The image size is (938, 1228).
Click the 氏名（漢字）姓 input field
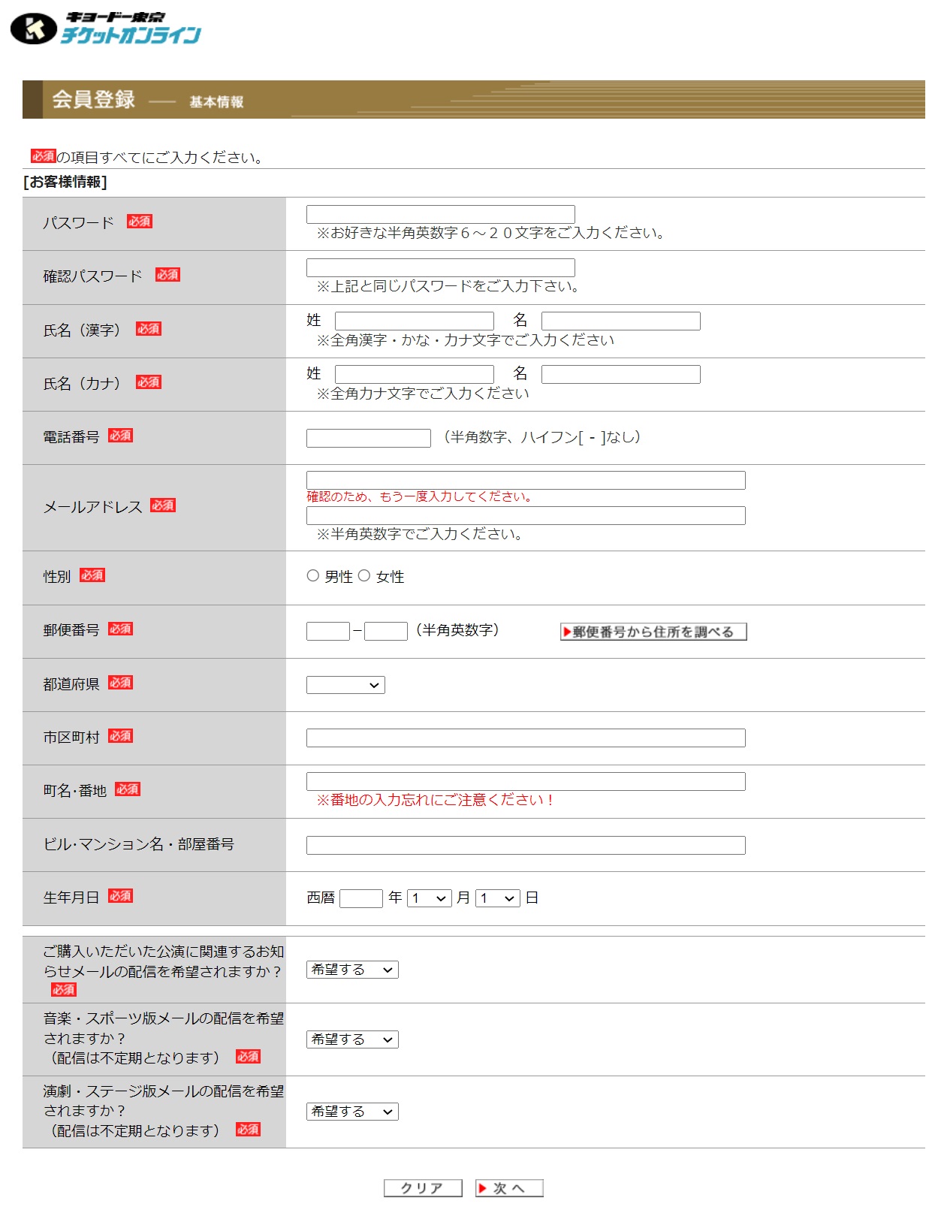tap(415, 321)
